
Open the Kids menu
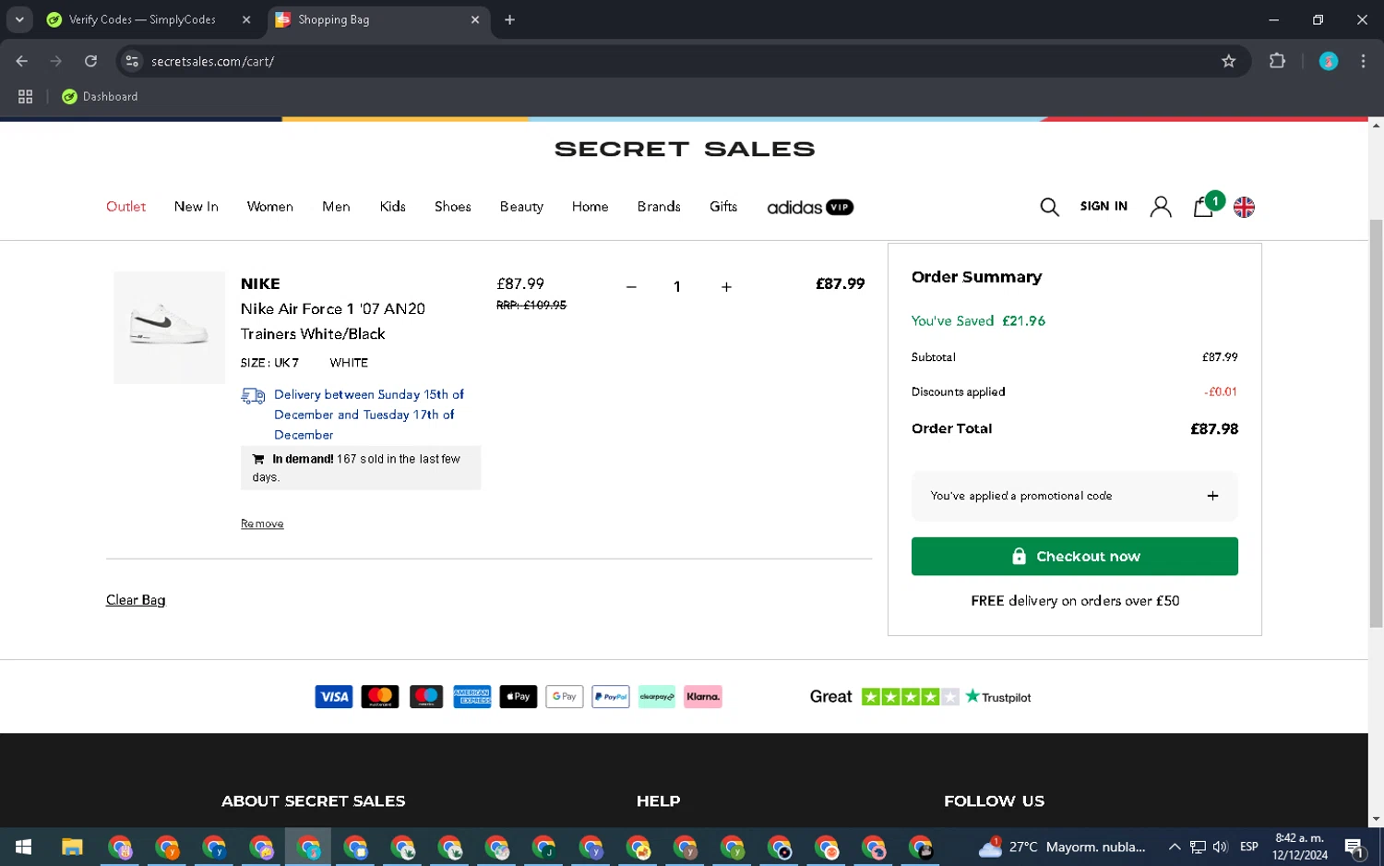coord(392,207)
